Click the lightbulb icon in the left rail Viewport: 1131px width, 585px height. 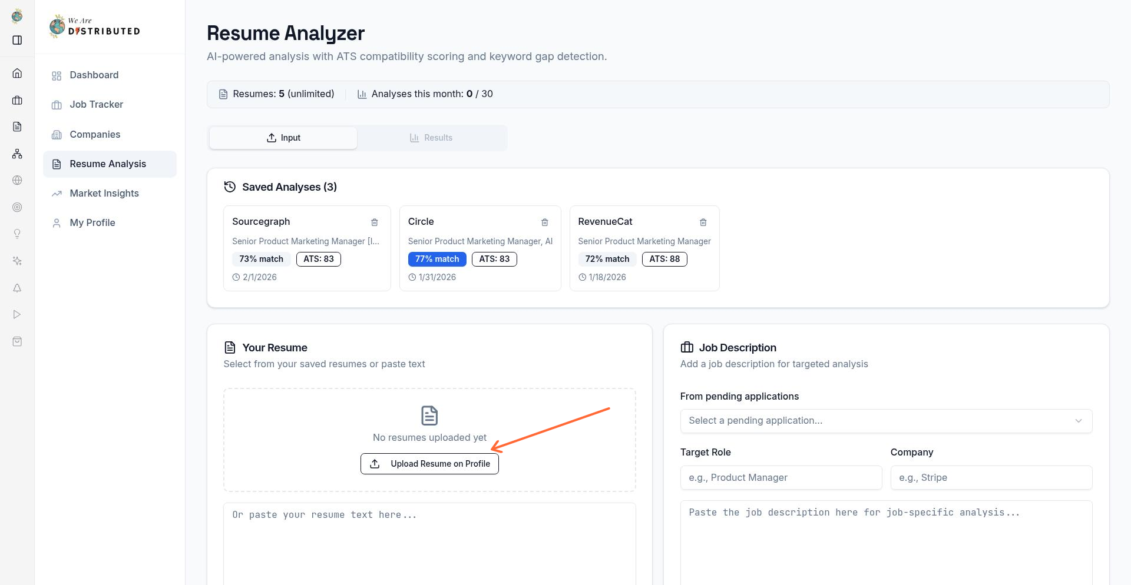(x=17, y=234)
